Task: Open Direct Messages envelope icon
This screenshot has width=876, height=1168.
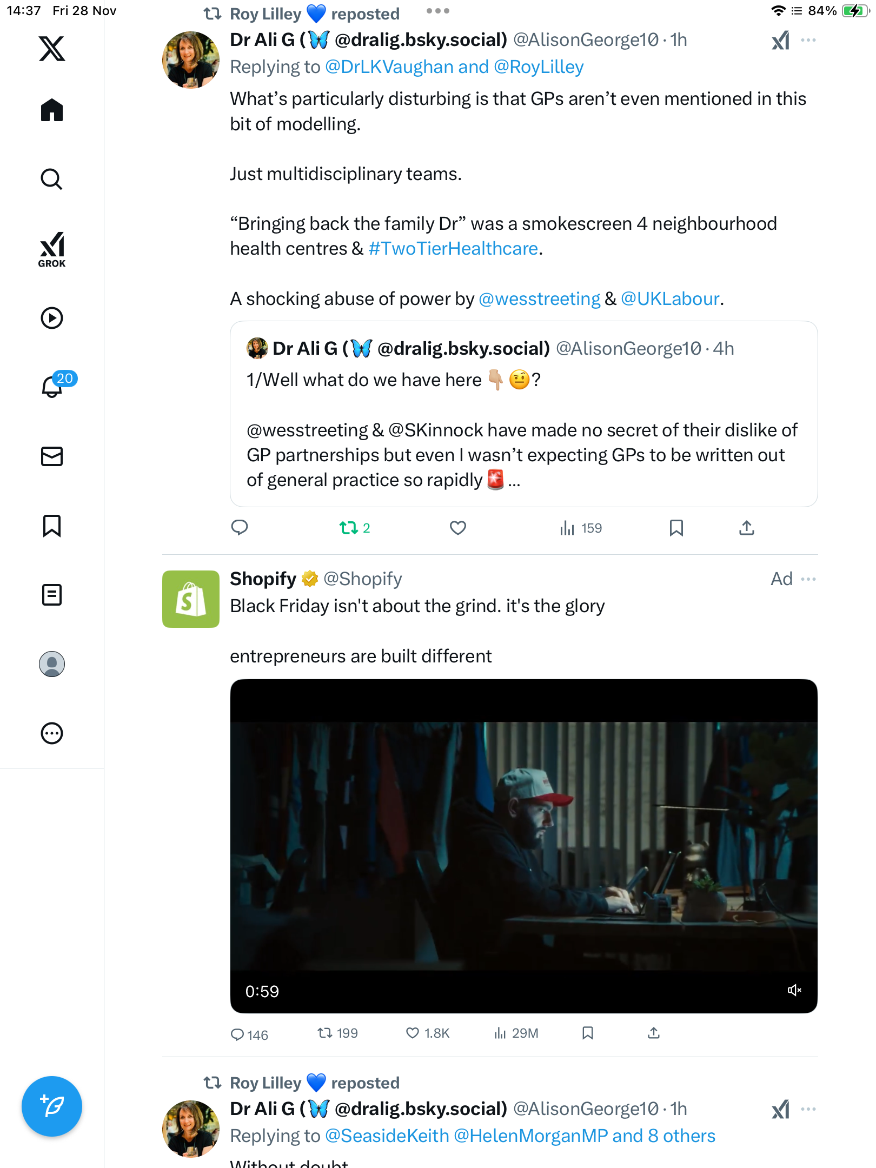Action: tap(52, 456)
